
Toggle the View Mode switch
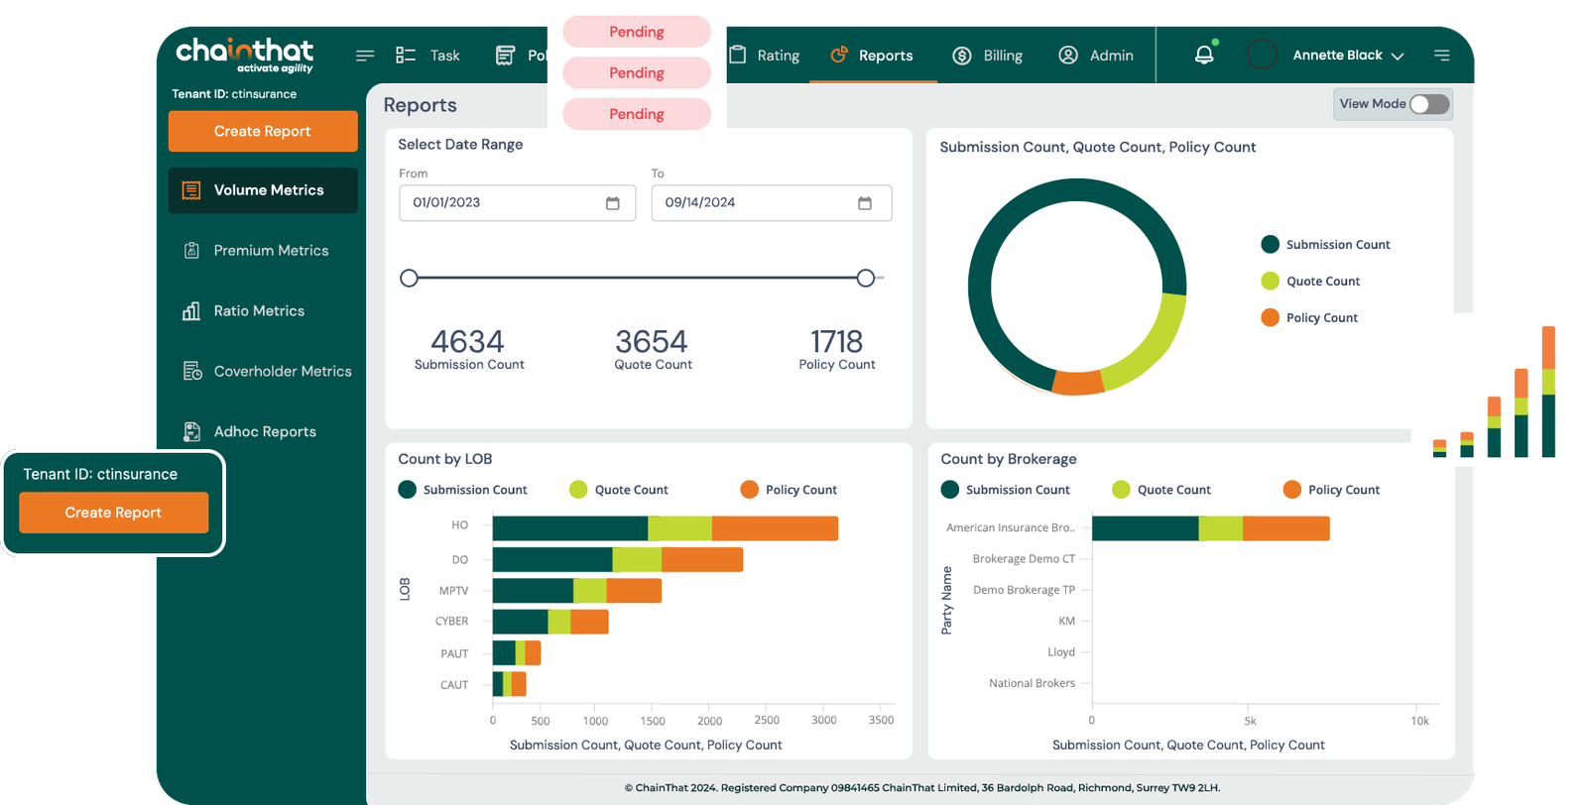[1429, 104]
